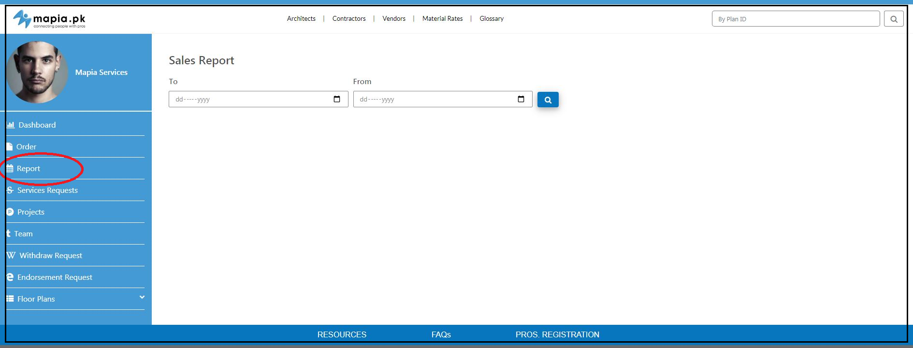This screenshot has height=348, width=913.
Task: Go to the Vendors link
Action: (x=394, y=18)
